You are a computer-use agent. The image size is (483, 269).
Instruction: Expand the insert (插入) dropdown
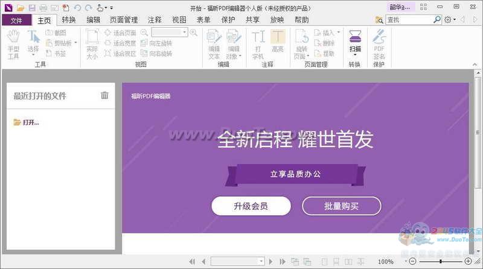[x=339, y=33]
